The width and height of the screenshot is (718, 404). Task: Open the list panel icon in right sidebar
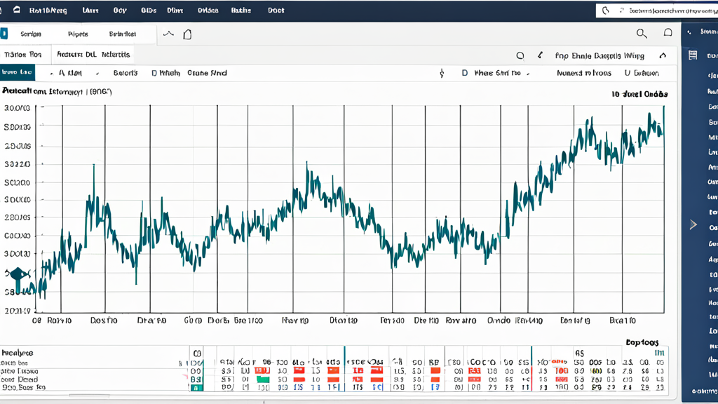point(693,55)
